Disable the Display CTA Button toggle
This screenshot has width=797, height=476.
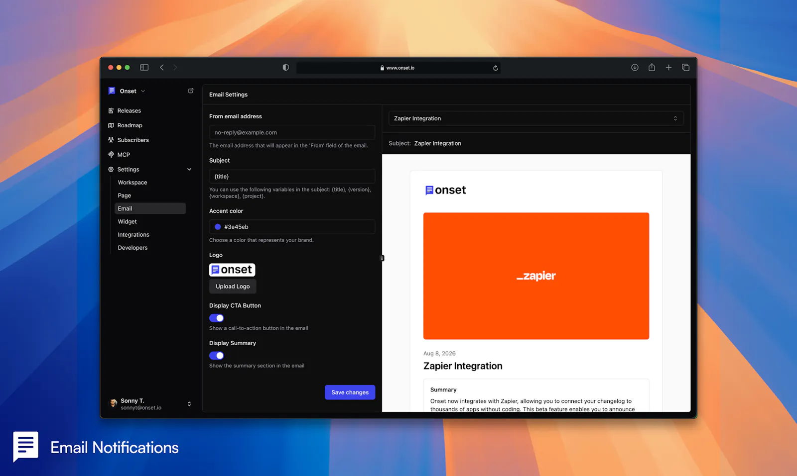coord(217,318)
